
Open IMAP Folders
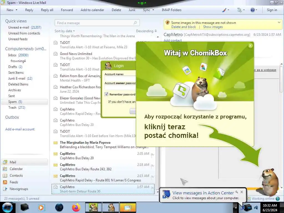[171, 10]
